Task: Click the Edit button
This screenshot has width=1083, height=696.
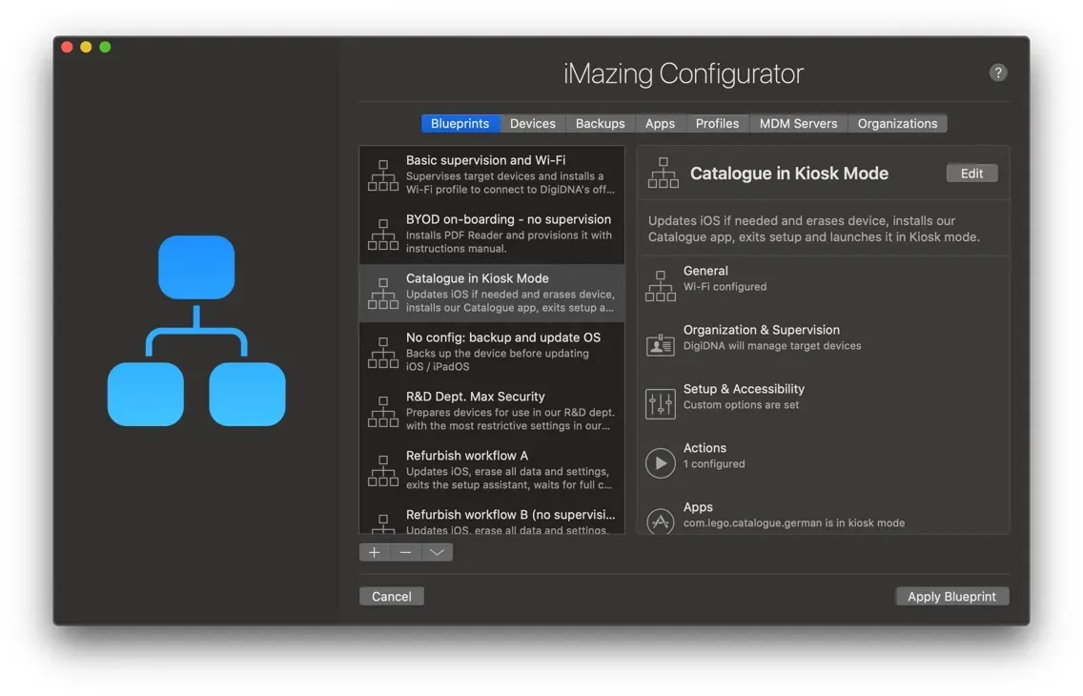Action: [x=971, y=173]
